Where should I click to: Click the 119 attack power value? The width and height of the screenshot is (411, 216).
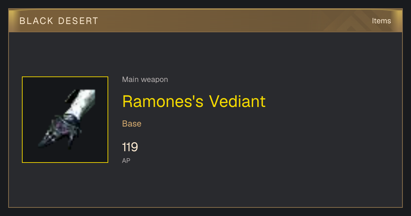pos(130,147)
